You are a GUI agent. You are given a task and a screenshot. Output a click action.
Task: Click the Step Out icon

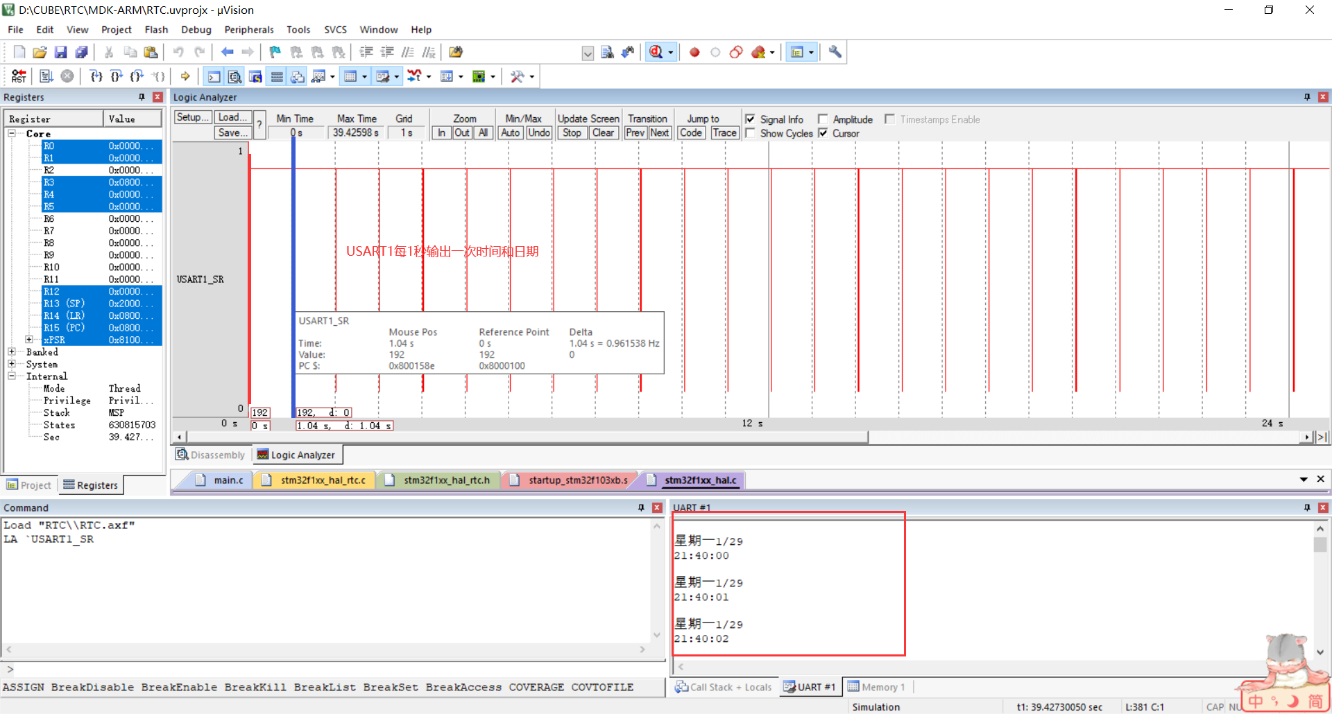click(x=137, y=76)
